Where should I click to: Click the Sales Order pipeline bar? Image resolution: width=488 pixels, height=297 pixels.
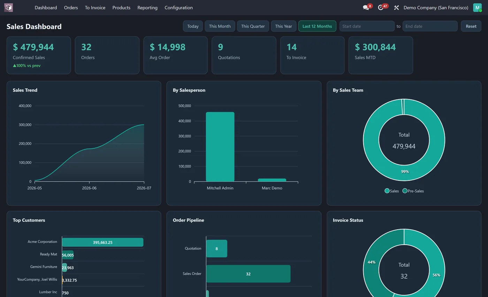[x=248, y=274]
